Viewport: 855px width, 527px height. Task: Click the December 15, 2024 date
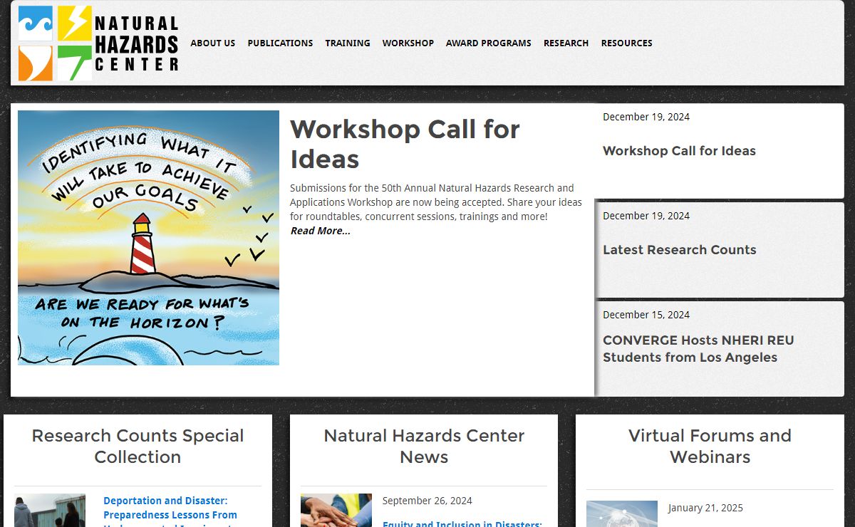point(646,315)
